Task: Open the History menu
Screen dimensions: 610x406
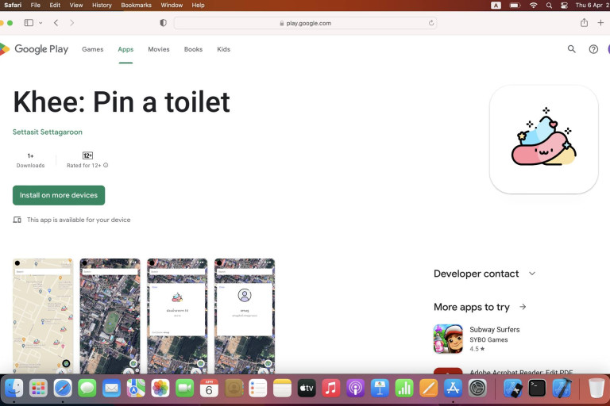Action: click(x=102, y=5)
